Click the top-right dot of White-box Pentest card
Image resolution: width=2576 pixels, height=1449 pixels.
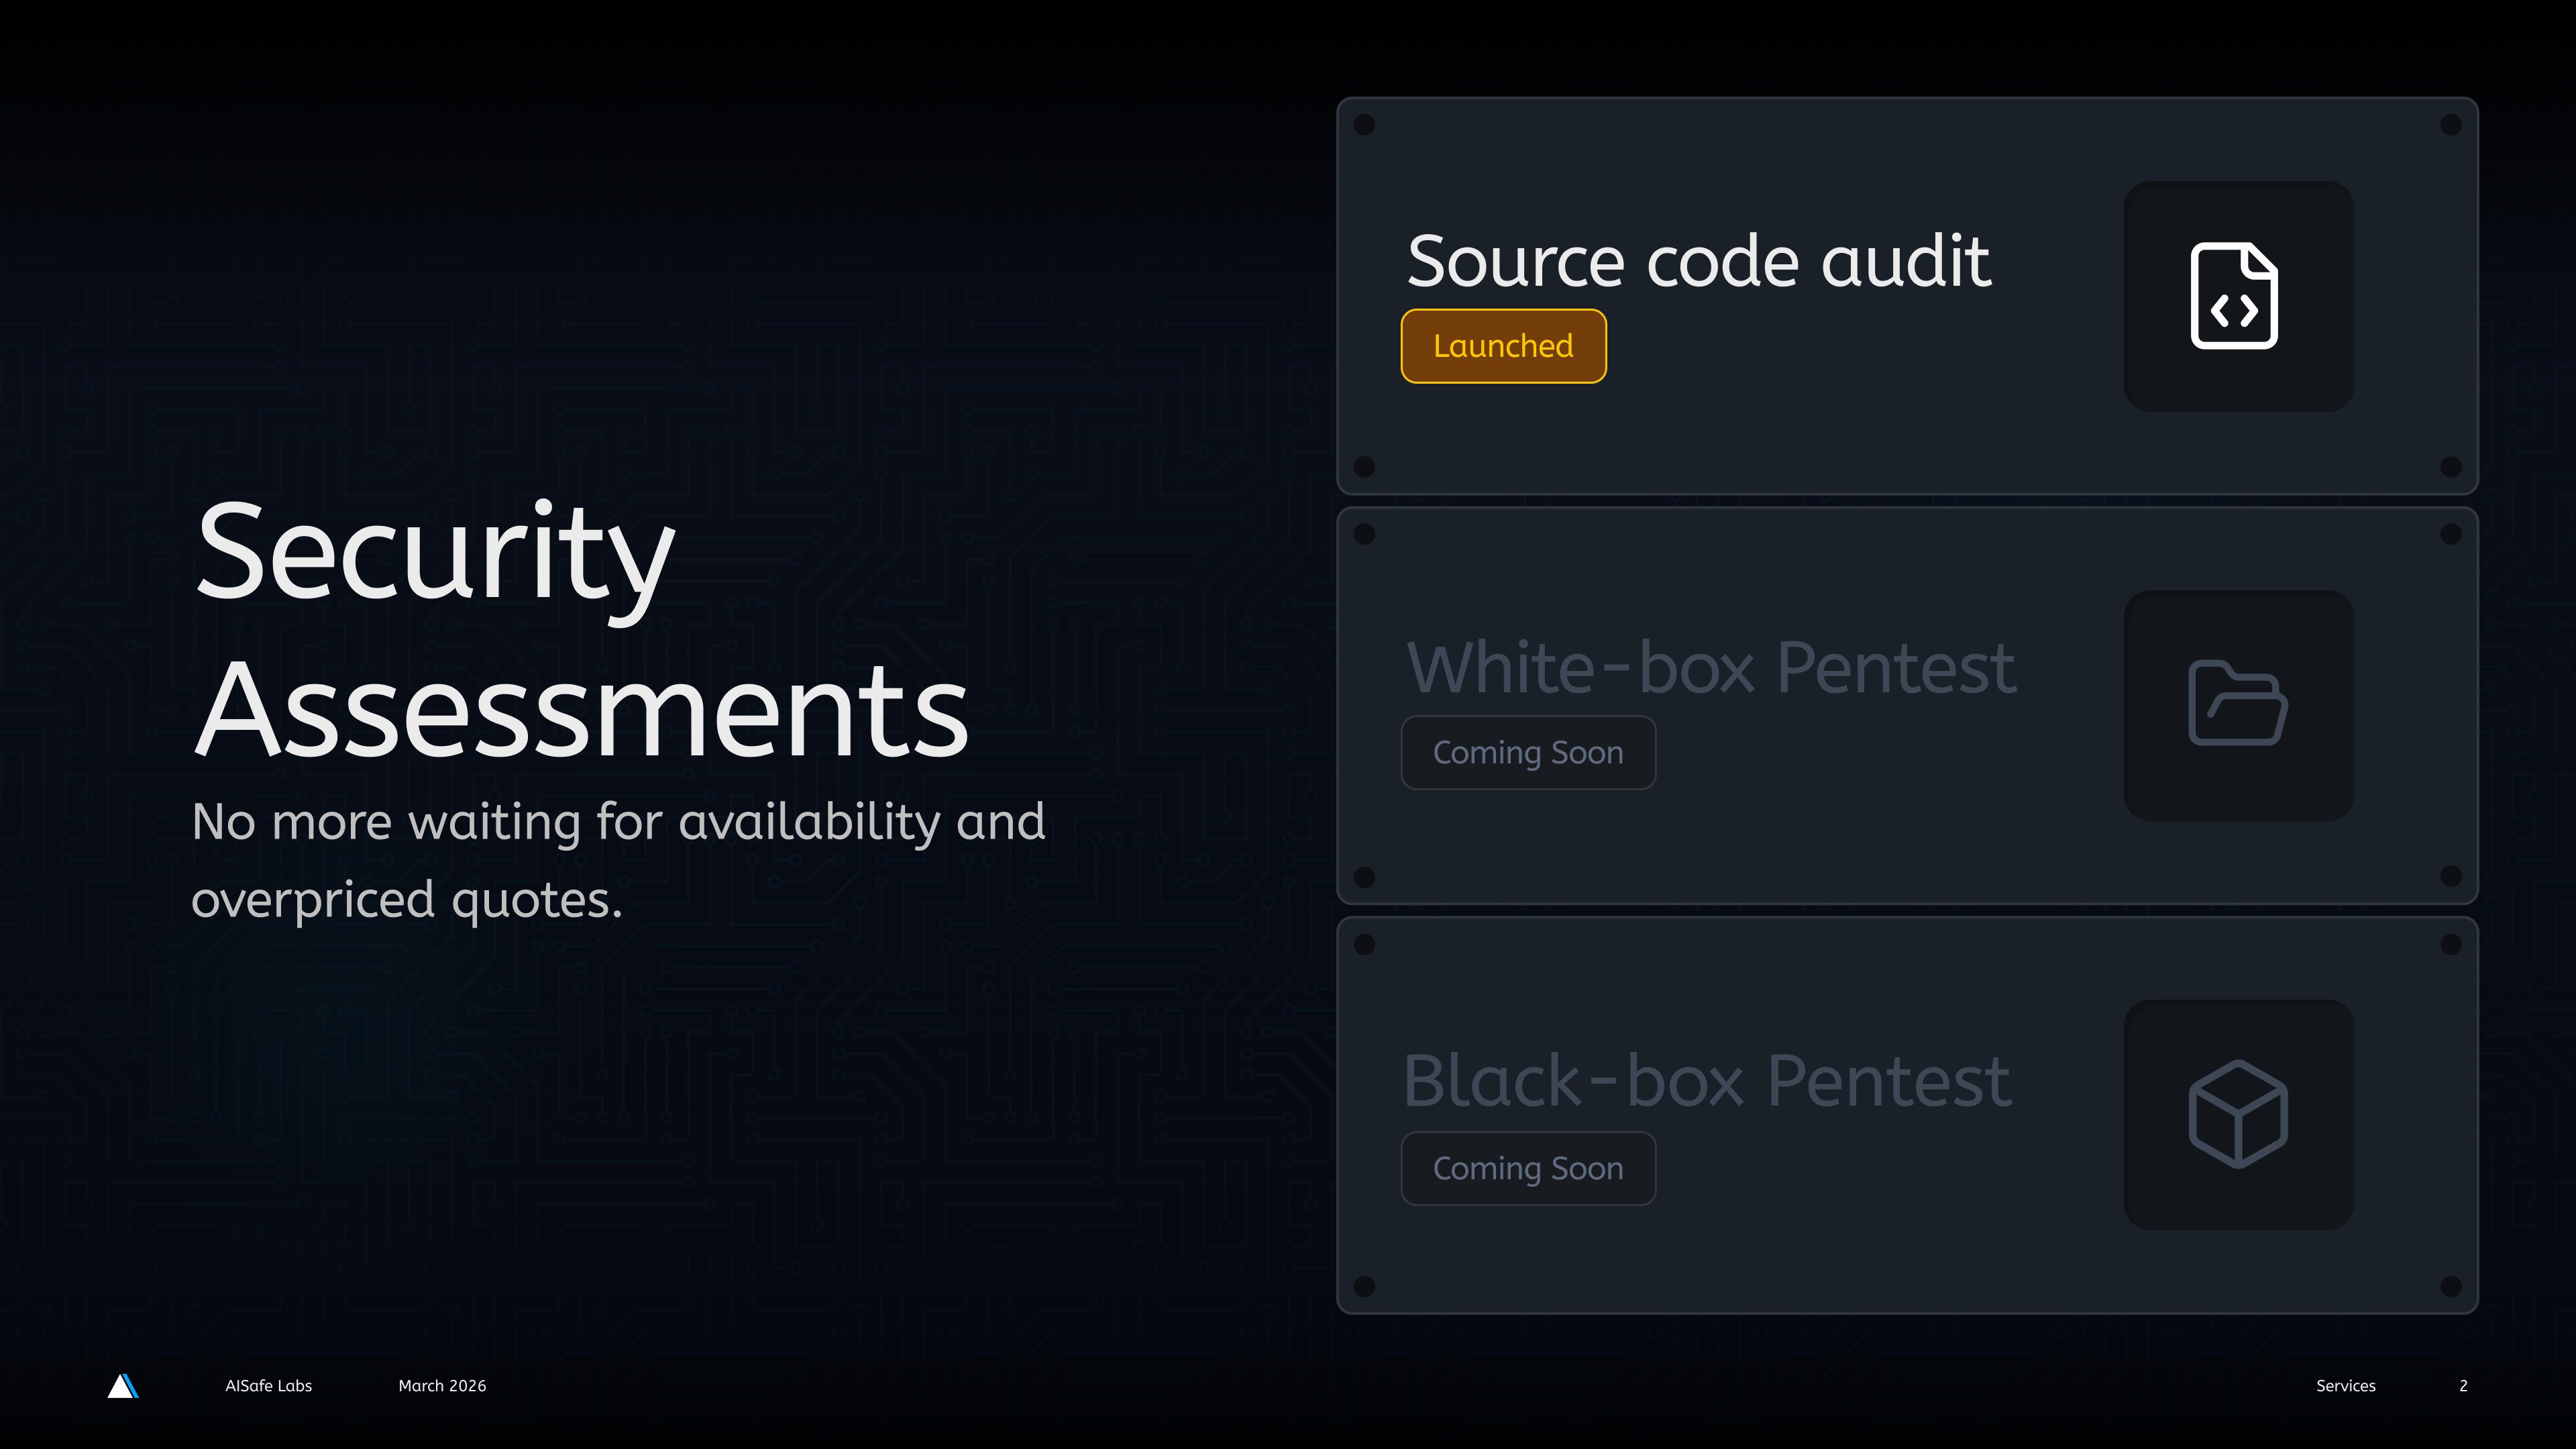click(x=2451, y=534)
